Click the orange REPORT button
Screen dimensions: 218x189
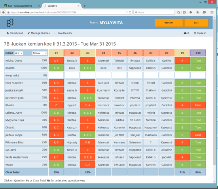169,23
